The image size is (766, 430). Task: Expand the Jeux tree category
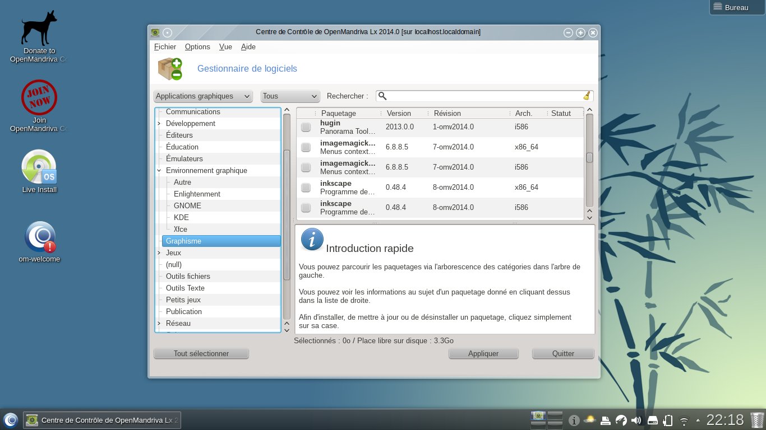coord(159,253)
